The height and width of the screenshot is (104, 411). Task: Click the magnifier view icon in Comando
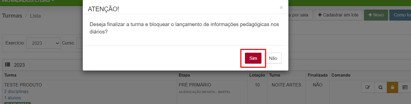pos(380,88)
